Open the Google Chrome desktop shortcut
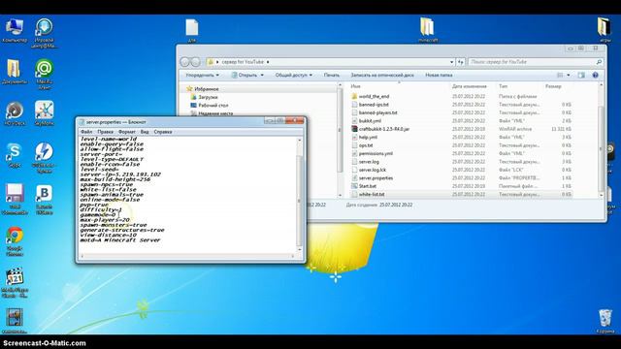 15,241
